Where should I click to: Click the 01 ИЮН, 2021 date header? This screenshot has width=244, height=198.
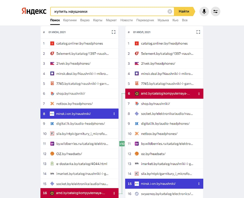tap(57, 32)
